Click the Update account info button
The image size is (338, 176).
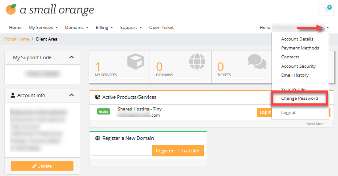point(42,166)
